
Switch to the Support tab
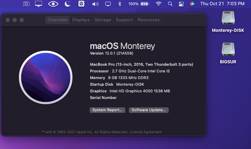[x=124, y=20]
